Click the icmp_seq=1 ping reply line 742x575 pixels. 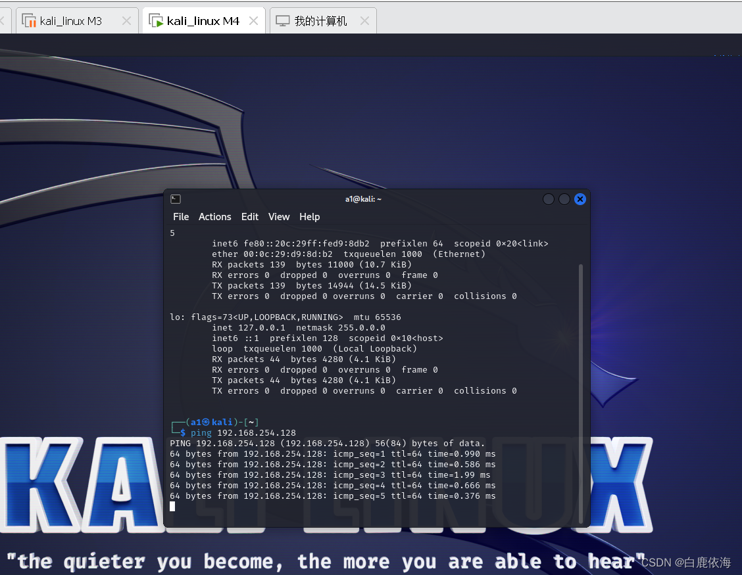click(333, 454)
